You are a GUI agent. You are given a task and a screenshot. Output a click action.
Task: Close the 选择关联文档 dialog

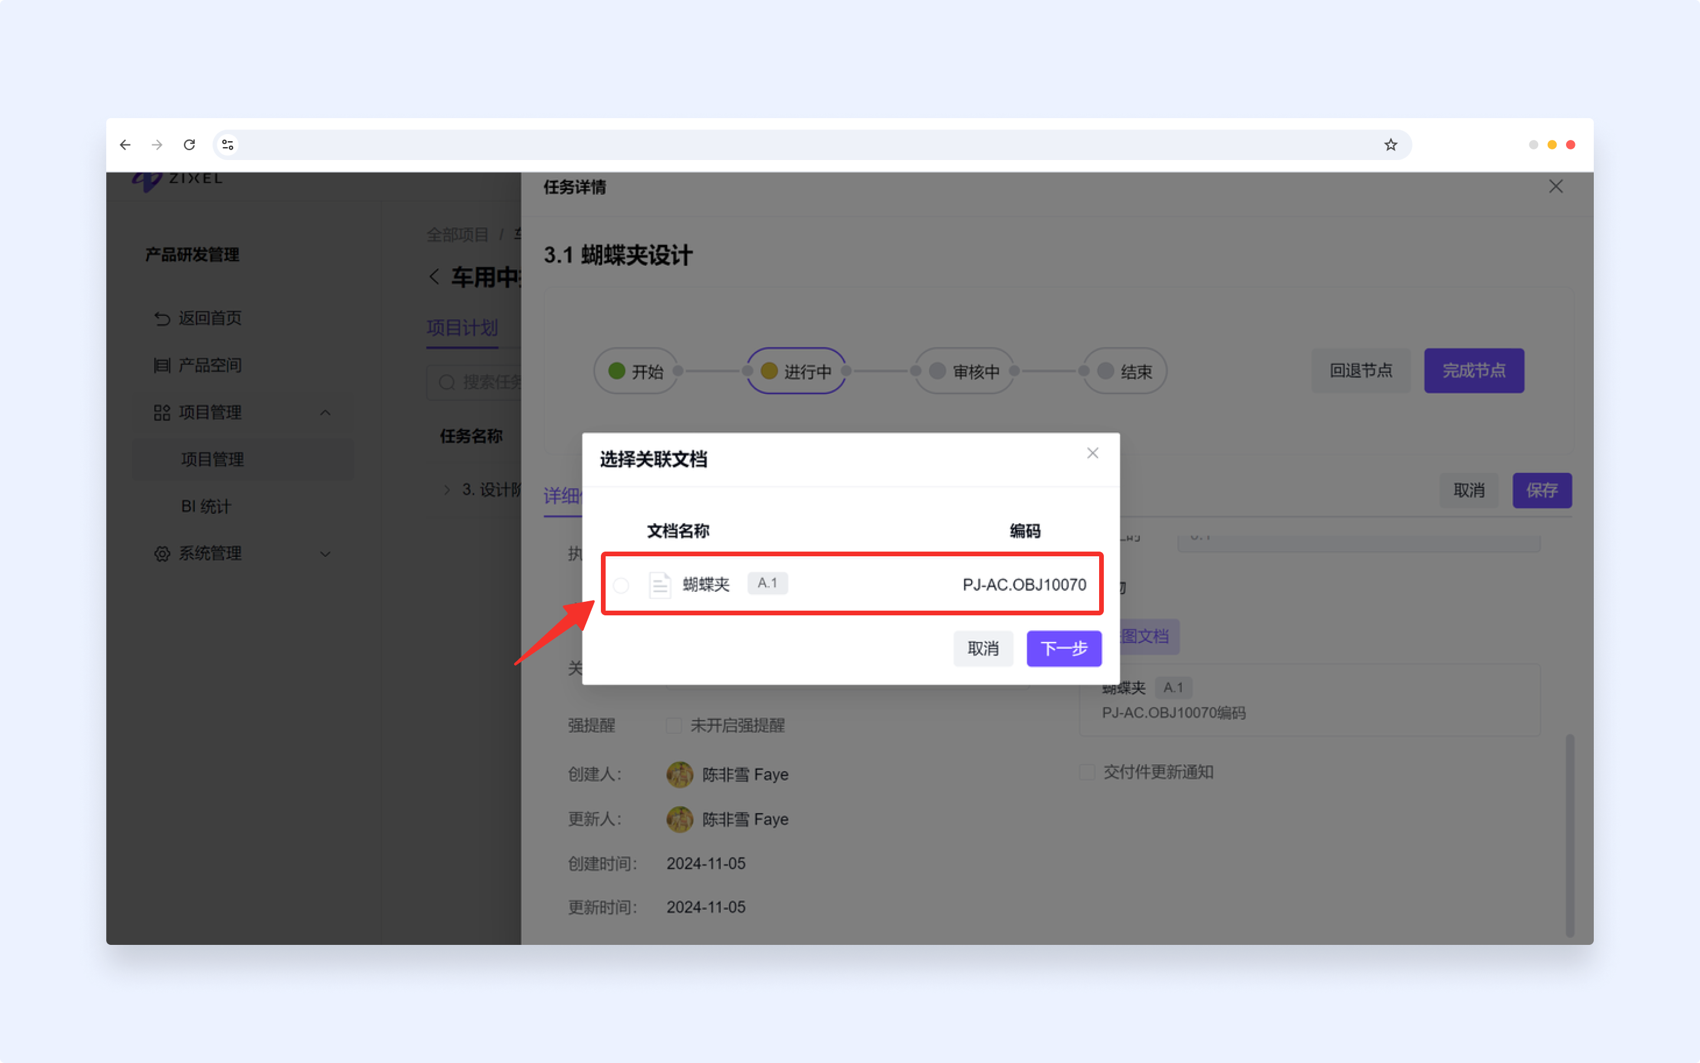click(x=1093, y=453)
